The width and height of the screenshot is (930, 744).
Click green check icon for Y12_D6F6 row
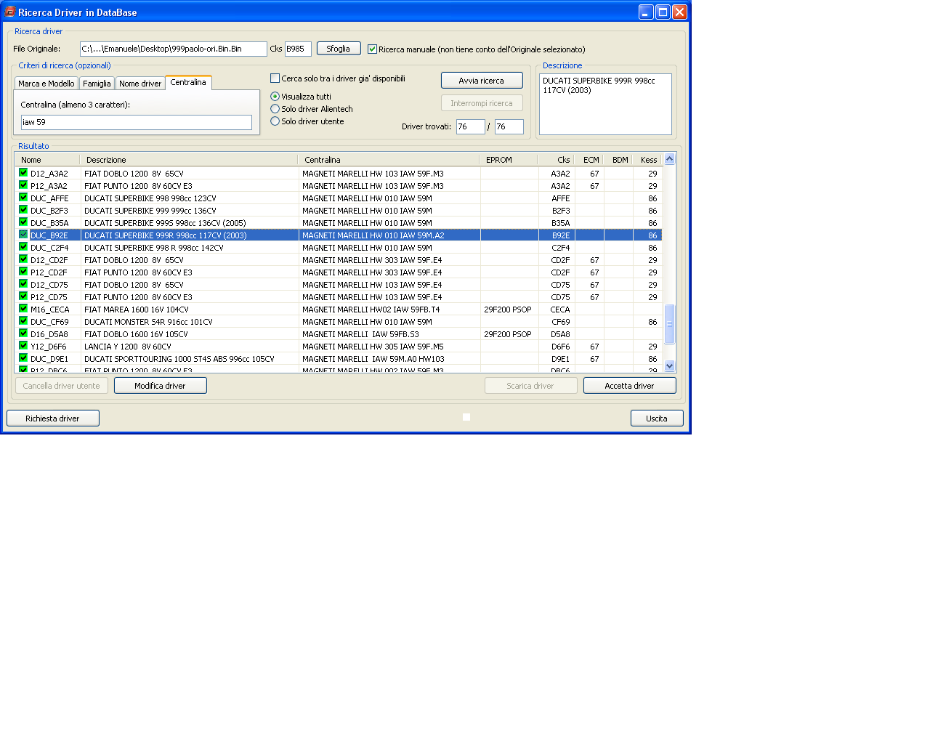23,346
